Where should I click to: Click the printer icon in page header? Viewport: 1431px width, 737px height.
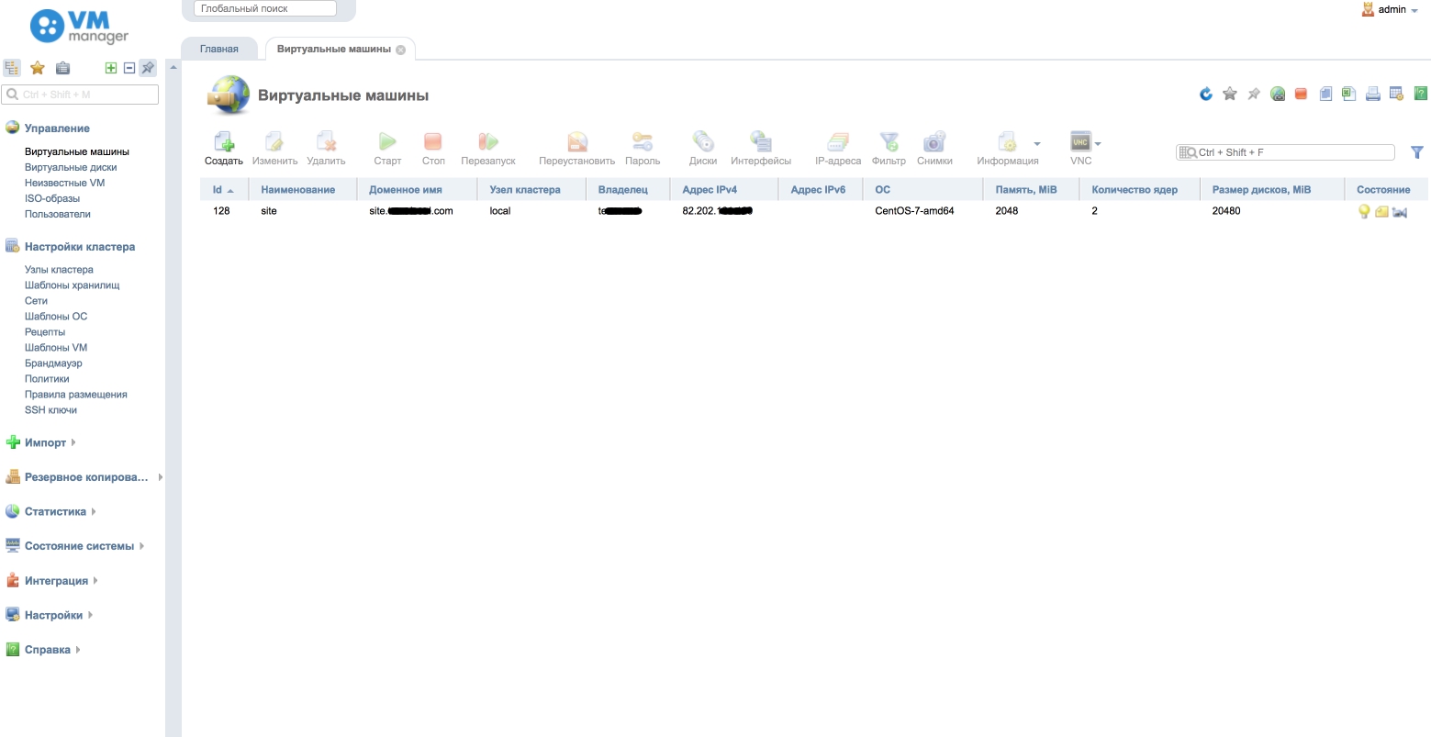point(1372,94)
